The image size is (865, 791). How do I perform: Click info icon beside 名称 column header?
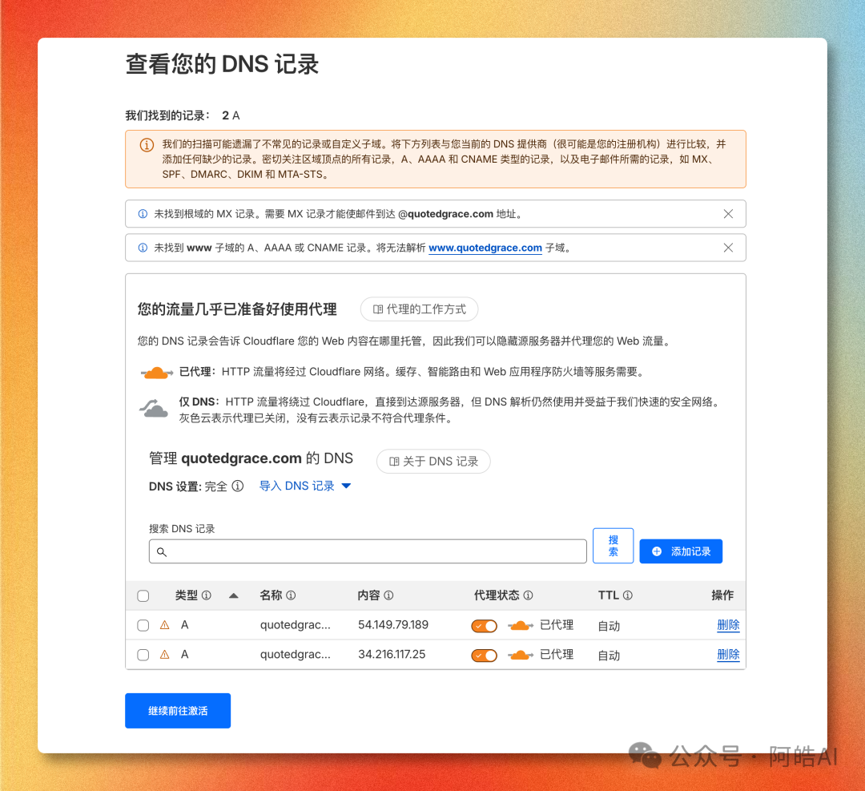pos(291,595)
